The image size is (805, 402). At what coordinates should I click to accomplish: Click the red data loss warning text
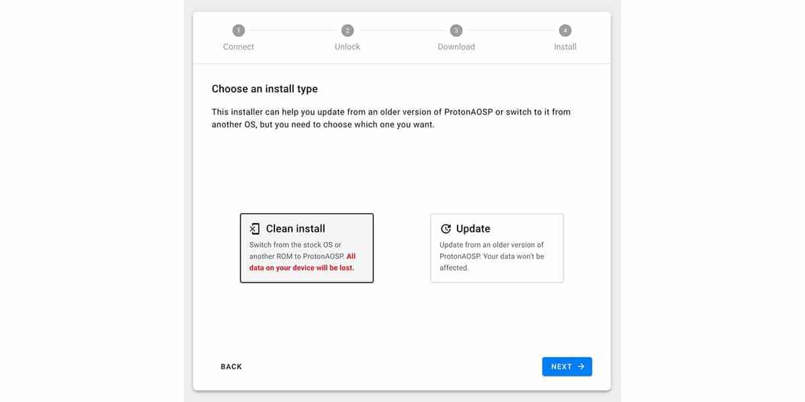(x=302, y=267)
